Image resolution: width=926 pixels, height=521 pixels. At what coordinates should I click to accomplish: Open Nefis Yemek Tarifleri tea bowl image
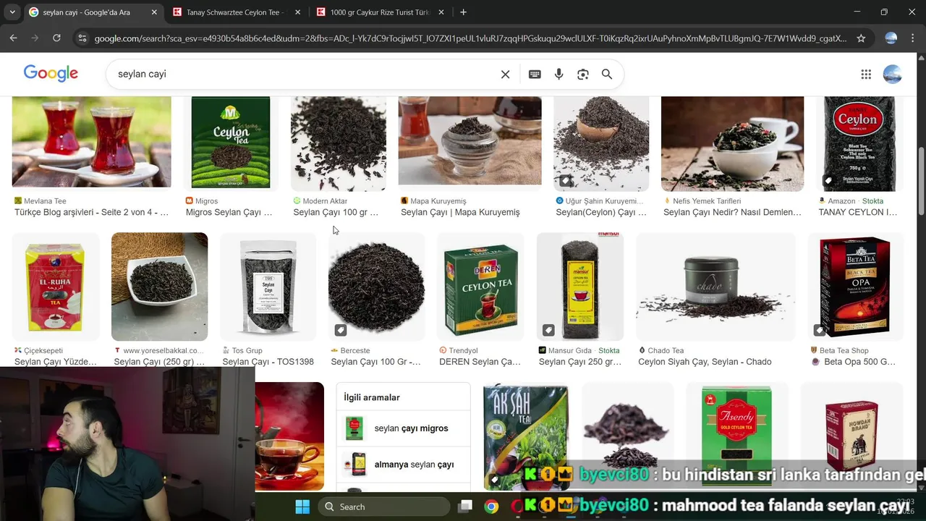tap(732, 143)
